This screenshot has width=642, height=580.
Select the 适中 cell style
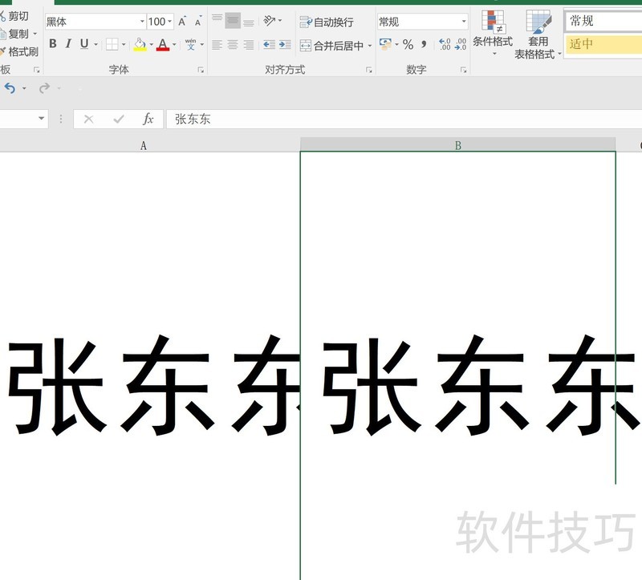click(x=602, y=44)
